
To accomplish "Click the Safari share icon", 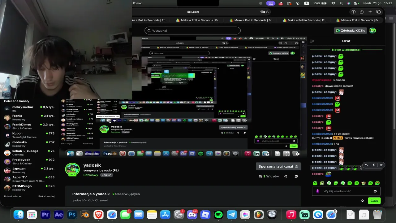I will click(x=362, y=12).
